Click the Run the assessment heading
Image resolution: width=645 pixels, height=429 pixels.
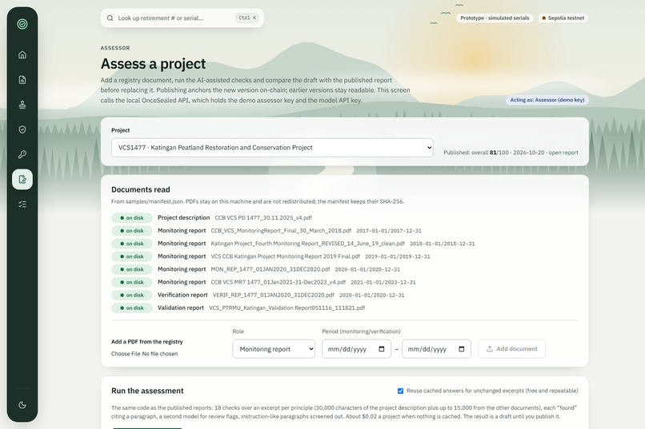pyautogui.click(x=147, y=391)
